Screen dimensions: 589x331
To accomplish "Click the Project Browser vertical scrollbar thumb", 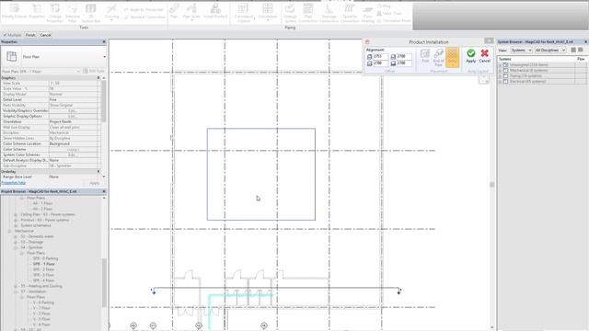I will click(x=104, y=282).
